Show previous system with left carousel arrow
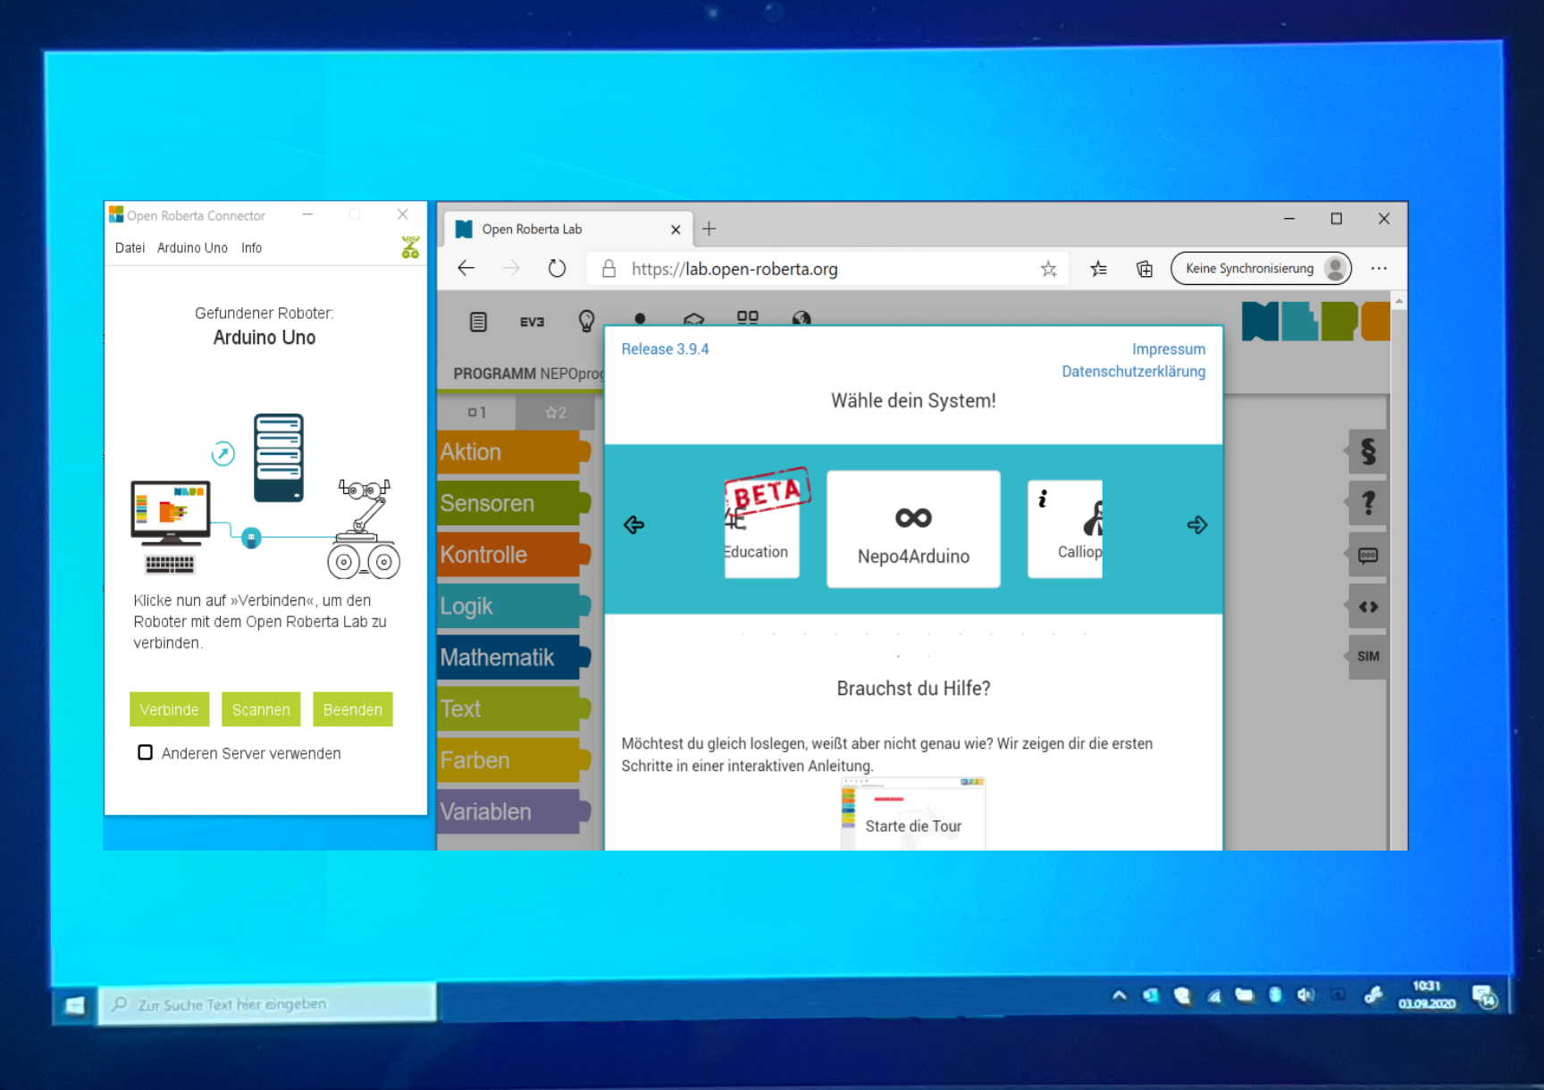 [634, 525]
